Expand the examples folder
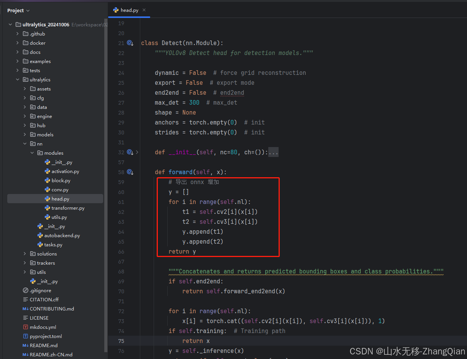Image resolution: width=467 pixels, height=359 pixels. click(18, 61)
